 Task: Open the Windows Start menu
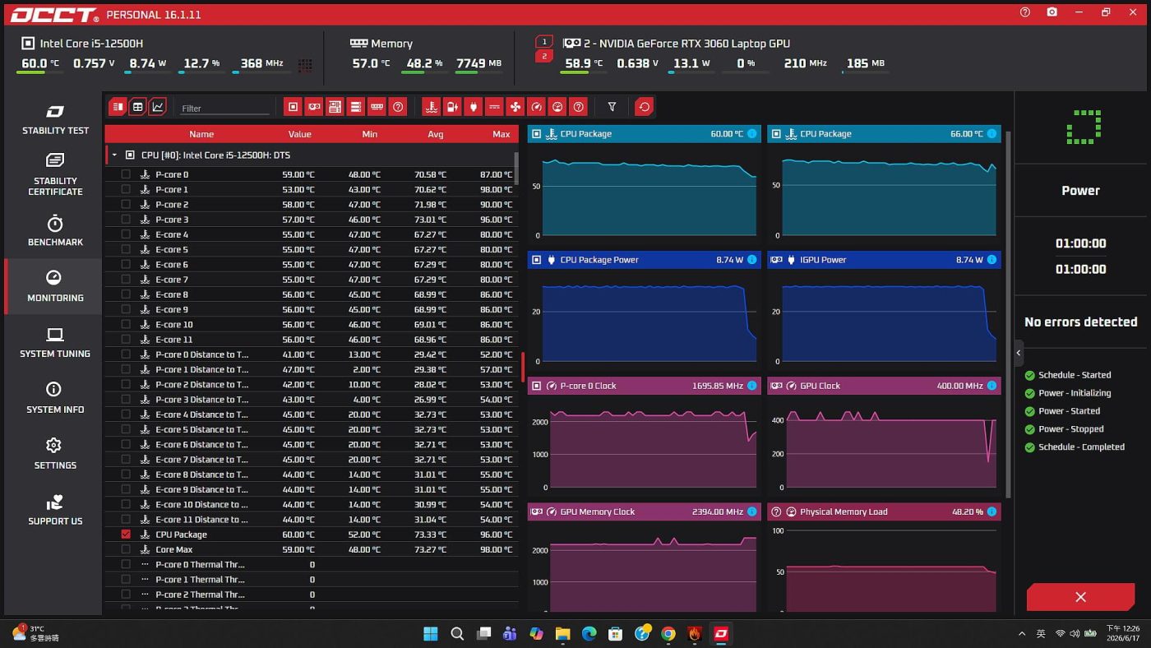tap(431, 634)
